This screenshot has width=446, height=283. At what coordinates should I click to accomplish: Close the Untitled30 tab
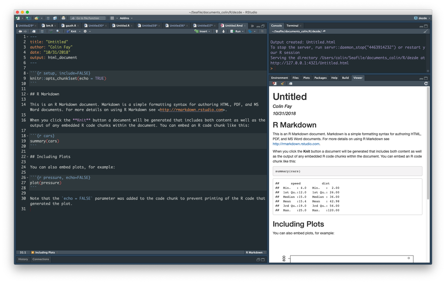pyautogui.click(x=106, y=26)
